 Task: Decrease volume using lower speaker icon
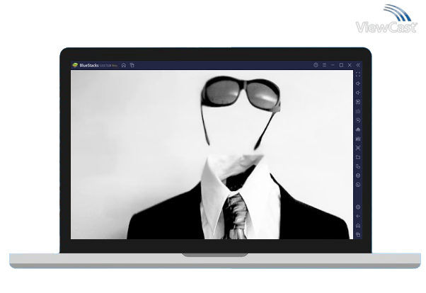point(358,93)
